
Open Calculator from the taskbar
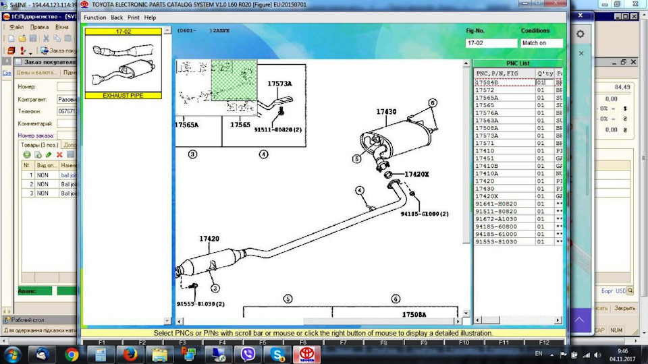coord(101,355)
